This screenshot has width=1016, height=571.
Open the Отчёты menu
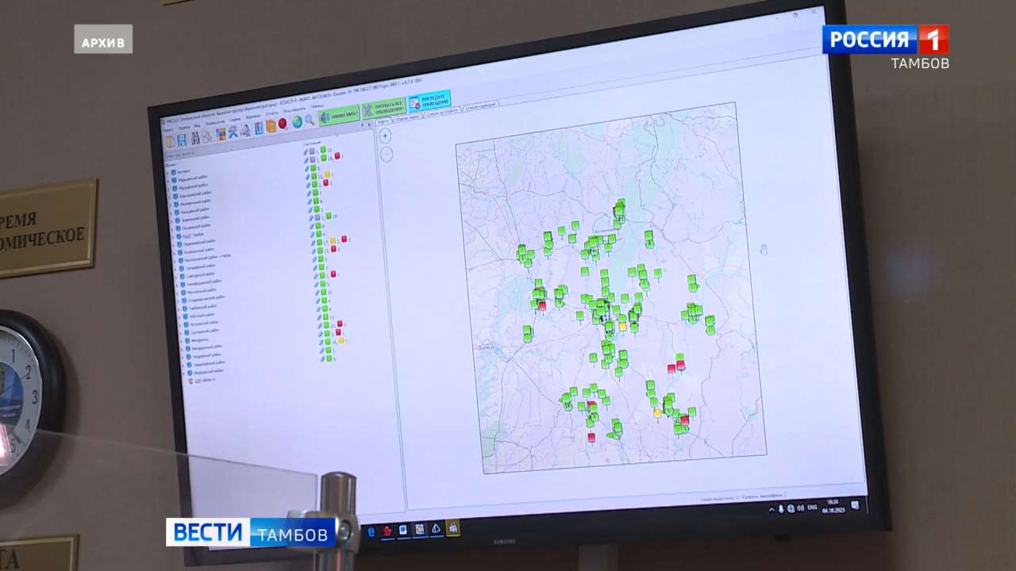click(x=271, y=113)
